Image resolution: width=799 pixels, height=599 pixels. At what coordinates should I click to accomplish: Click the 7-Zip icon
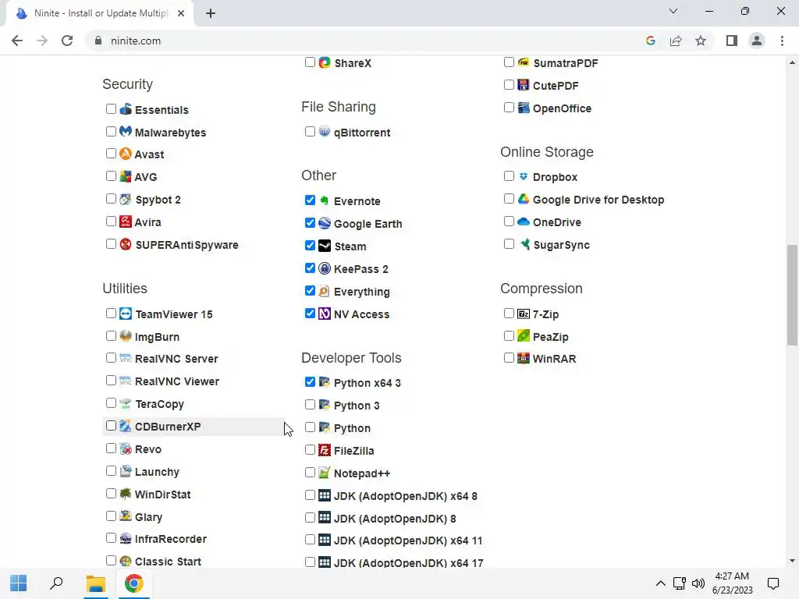(524, 314)
